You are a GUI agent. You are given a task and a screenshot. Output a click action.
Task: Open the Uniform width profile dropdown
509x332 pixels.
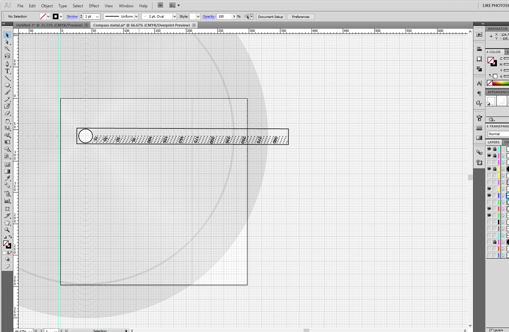[136, 16]
